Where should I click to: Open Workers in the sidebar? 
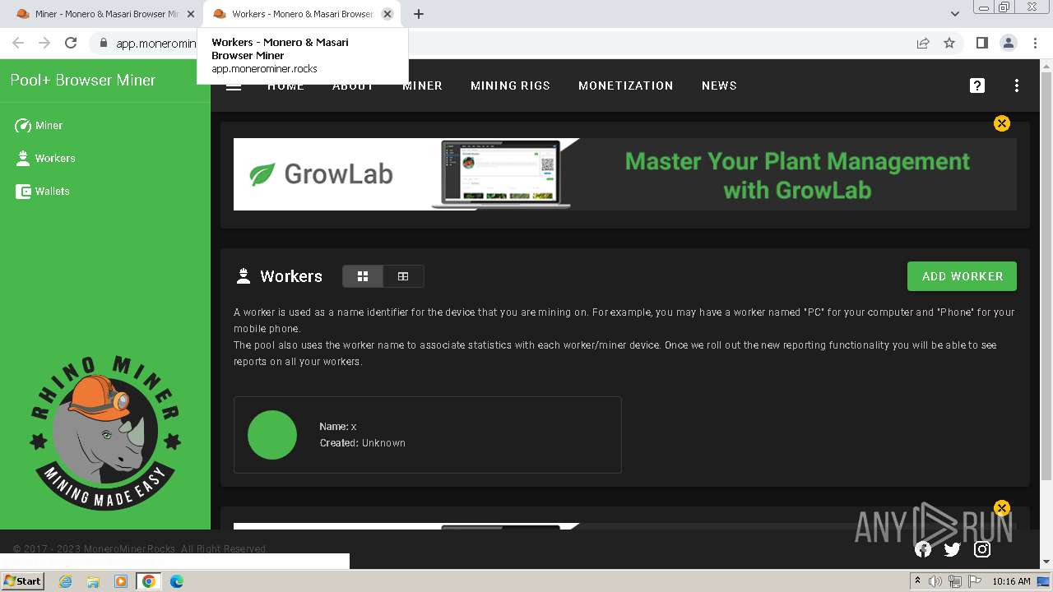(x=45, y=158)
